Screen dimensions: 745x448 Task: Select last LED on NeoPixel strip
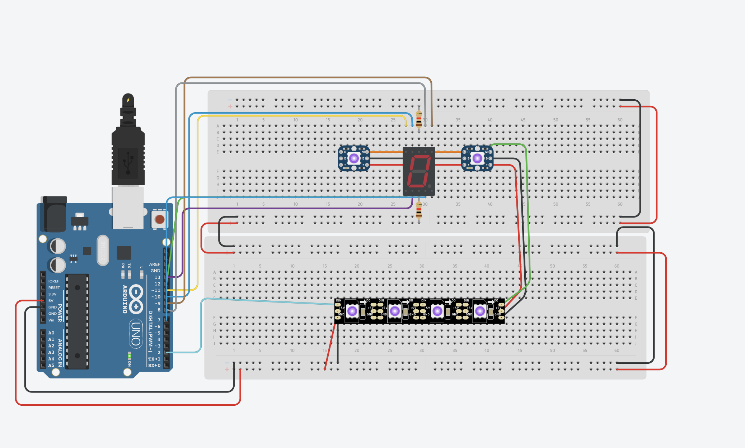(x=480, y=311)
